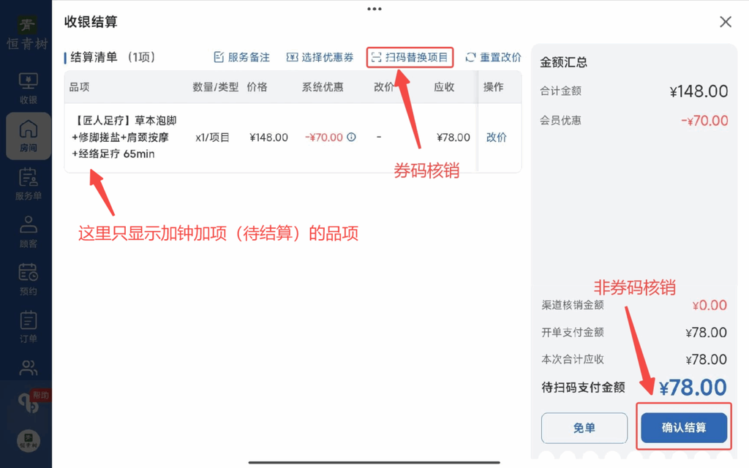
Task: Open the 订单 orders sidebar icon
Action: point(29,327)
